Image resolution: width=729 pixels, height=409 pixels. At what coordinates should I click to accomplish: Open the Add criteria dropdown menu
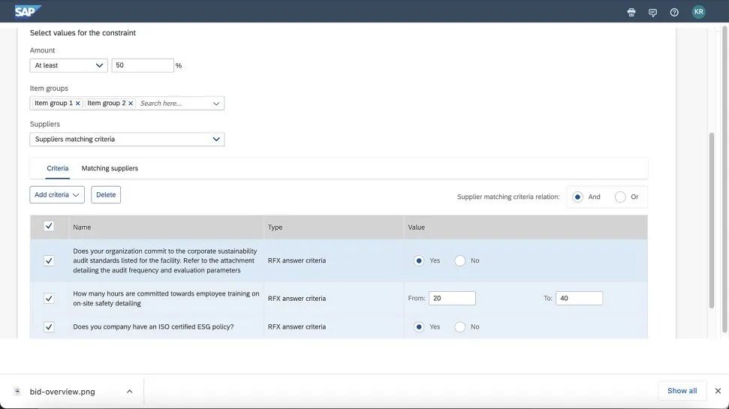coord(57,194)
